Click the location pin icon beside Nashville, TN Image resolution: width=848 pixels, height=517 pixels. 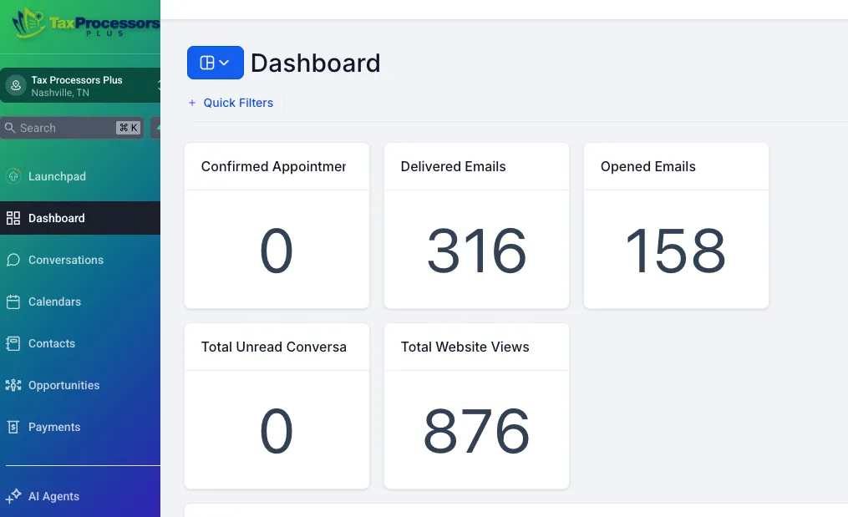point(16,85)
